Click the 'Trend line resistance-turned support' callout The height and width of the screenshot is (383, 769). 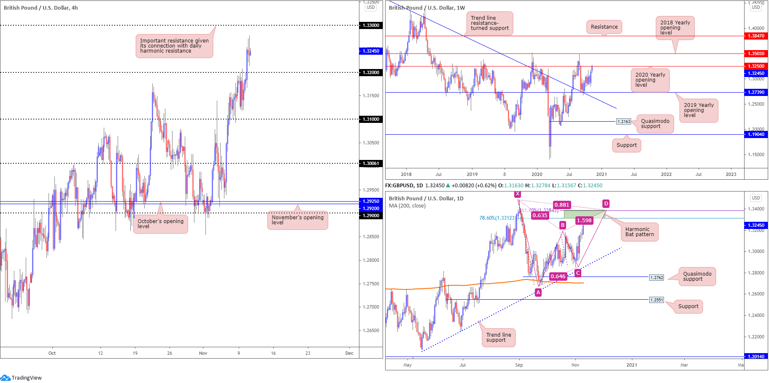489,23
